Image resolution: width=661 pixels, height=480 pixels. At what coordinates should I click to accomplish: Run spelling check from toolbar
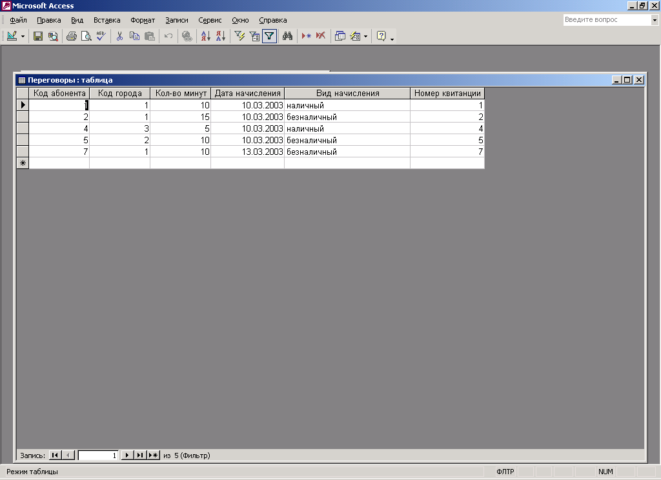101,36
